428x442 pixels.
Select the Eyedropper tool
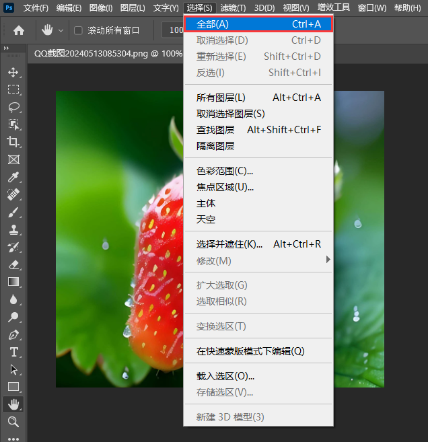coord(13,177)
